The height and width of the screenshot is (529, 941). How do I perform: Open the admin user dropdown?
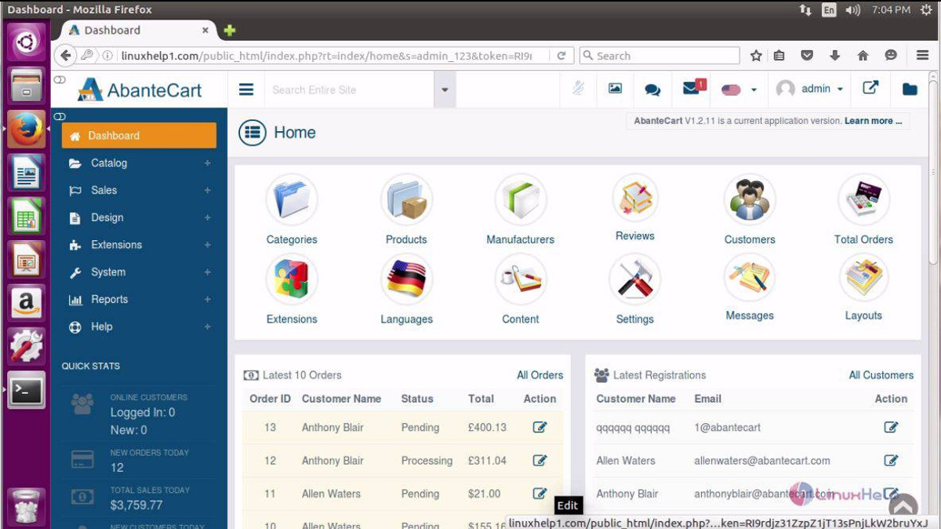coord(810,89)
